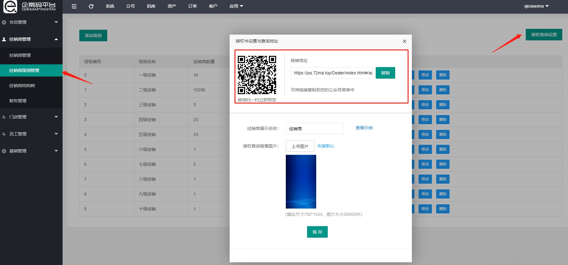Viewport: 568px width, 265px height.
Task: Click the blue background image thumbnail
Action: [x=301, y=182]
